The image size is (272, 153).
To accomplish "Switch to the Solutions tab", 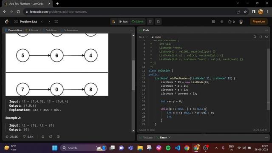I will pyautogui.click(x=50, y=30).
